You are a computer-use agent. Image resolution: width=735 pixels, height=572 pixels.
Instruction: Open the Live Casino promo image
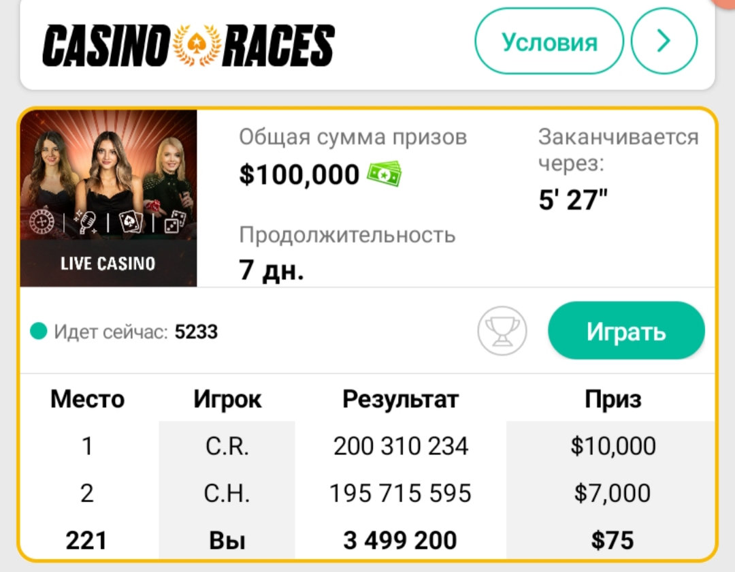(108, 198)
